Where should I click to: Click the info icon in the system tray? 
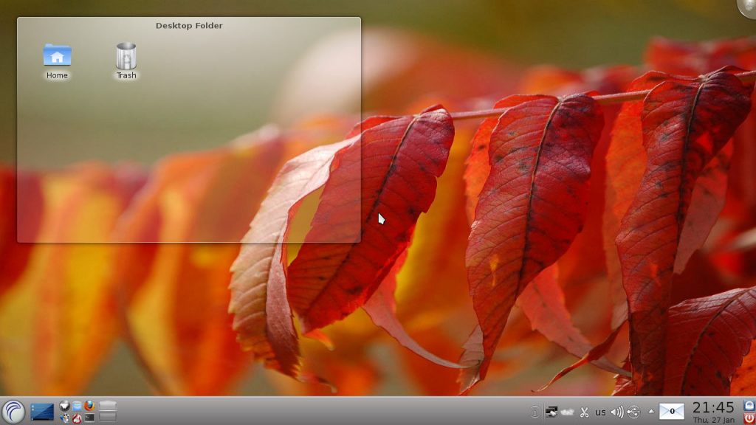[535, 412]
